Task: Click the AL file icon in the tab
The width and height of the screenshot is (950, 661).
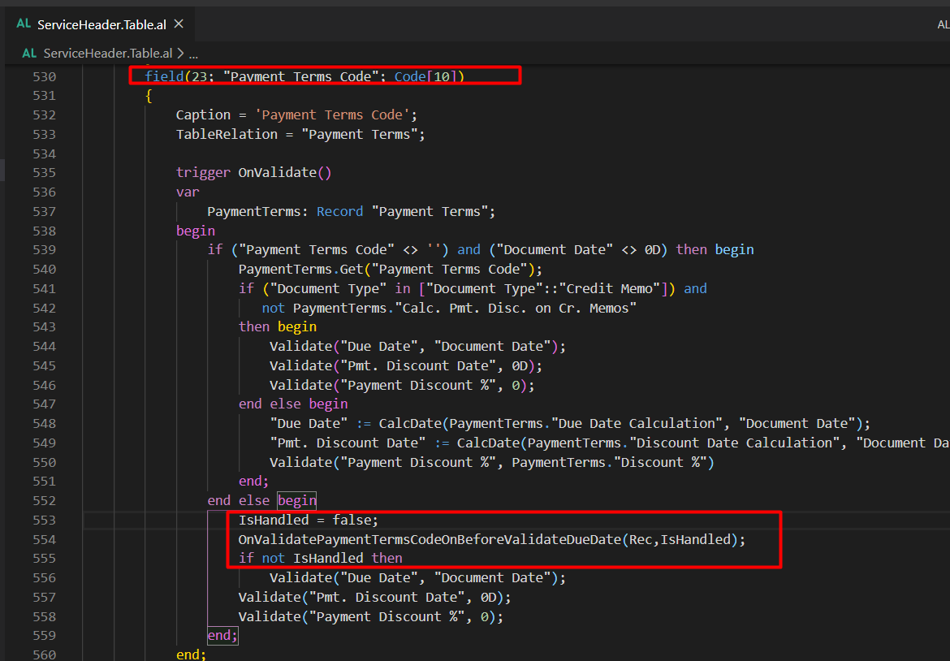Action: point(24,24)
